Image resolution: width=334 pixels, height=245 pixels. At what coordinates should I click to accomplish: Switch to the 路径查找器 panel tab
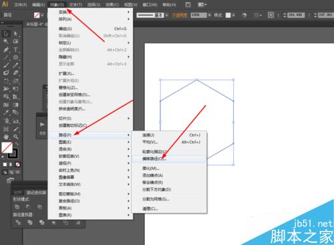pos(36,192)
